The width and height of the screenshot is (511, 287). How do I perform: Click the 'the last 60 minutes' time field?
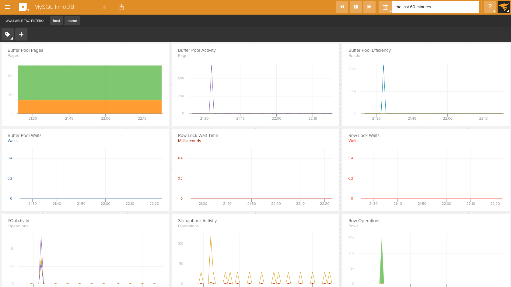436,7
